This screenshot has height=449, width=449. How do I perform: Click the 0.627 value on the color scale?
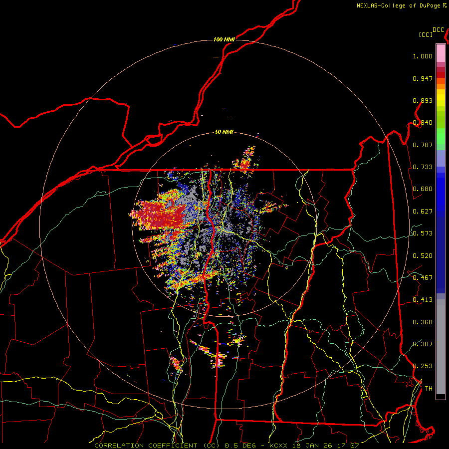[423, 212]
